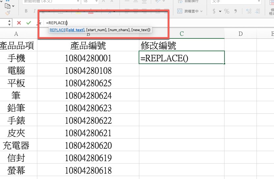Select the new_text argument in the tooltip
The height and width of the screenshot is (179, 274).
click(140, 30)
